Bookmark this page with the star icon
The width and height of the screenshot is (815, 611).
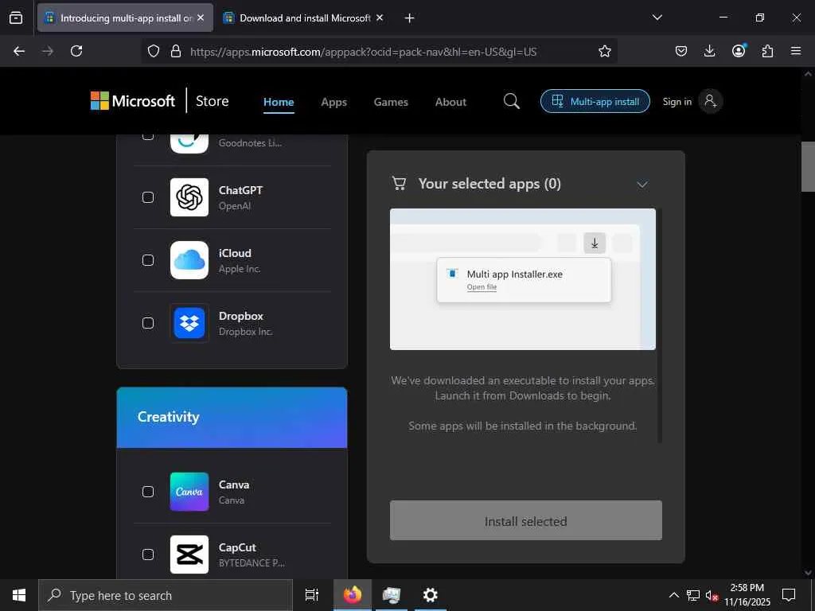605,51
